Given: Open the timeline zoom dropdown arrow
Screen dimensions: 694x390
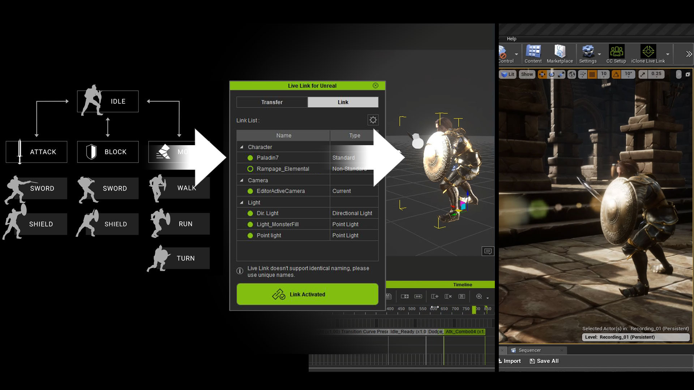Looking at the screenshot, I should click(488, 298).
